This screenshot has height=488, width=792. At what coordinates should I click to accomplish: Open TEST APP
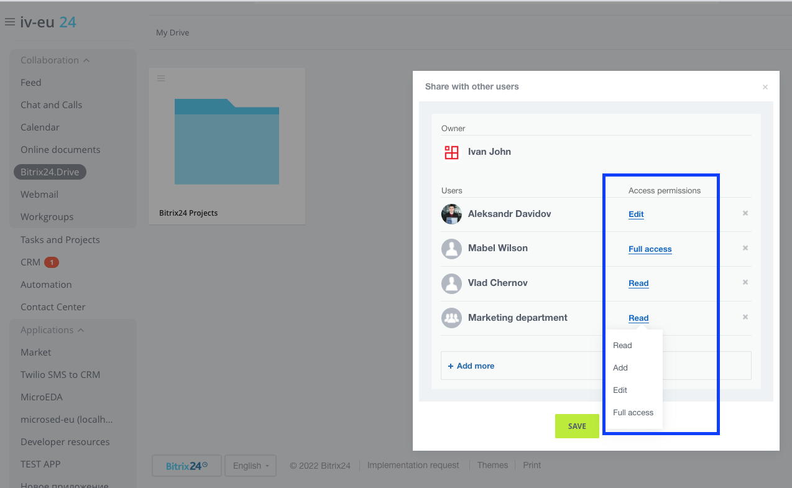tap(40, 464)
